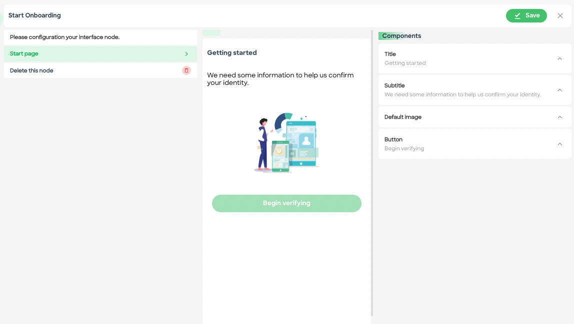Edit the Subtitle value text field
The height and width of the screenshot is (324, 574).
click(x=462, y=94)
